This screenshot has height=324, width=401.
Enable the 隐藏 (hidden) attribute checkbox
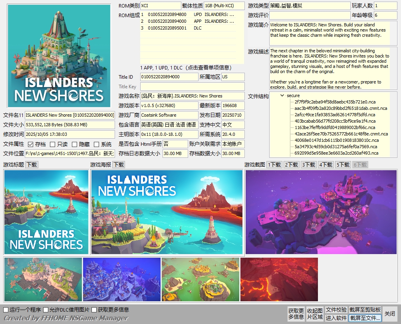75,144
